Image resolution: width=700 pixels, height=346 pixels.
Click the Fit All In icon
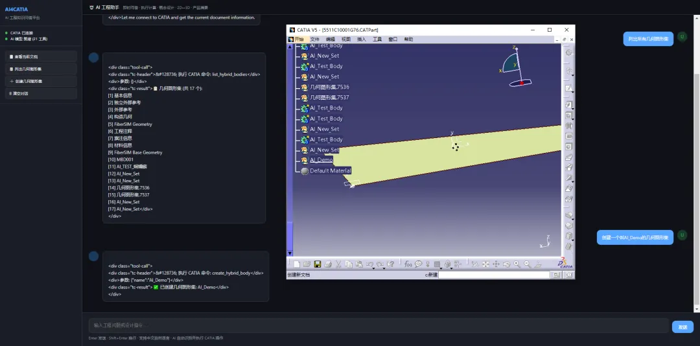(485, 264)
